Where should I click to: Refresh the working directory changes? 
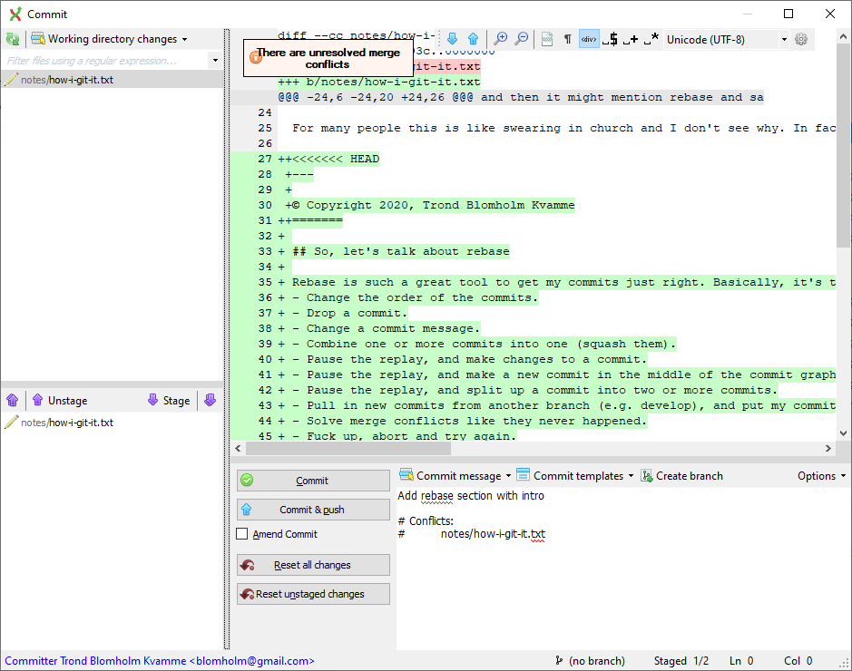coord(11,39)
